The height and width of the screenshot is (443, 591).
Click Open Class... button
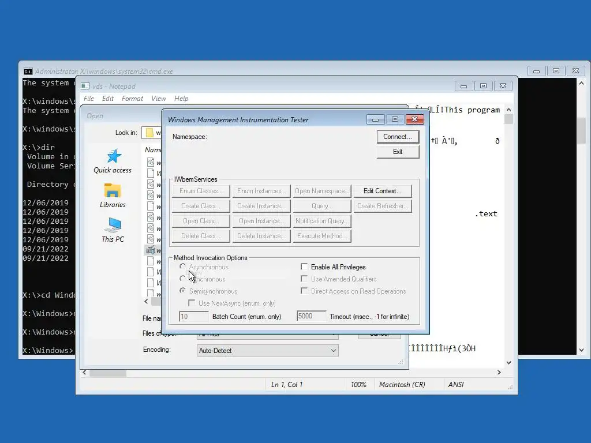click(201, 221)
